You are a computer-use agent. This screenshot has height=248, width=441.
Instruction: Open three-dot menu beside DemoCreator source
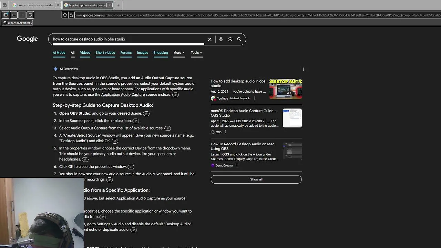pyautogui.click(x=237, y=165)
